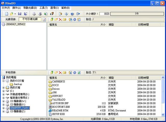Viewport: 166px width, 122px height.
Task: Expand the CD 驅動器(Z:) node
Action: [x=3, y=112]
